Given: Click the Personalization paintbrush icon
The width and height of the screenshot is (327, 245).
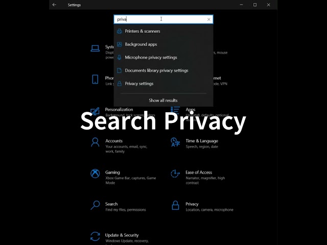Looking at the screenshot, I should click(x=95, y=111).
